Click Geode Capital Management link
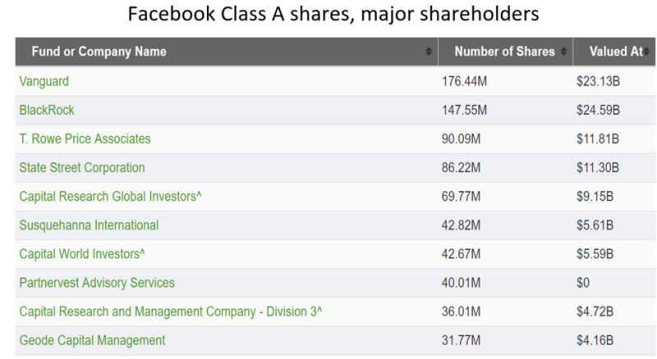This screenshot has width=657, height=359. pos(92,340)
